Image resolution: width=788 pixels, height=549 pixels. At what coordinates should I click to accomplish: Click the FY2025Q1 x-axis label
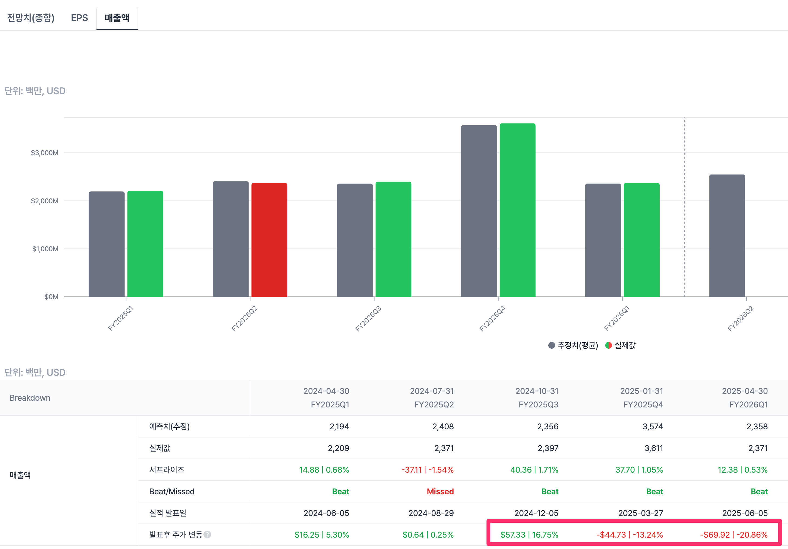121,318
